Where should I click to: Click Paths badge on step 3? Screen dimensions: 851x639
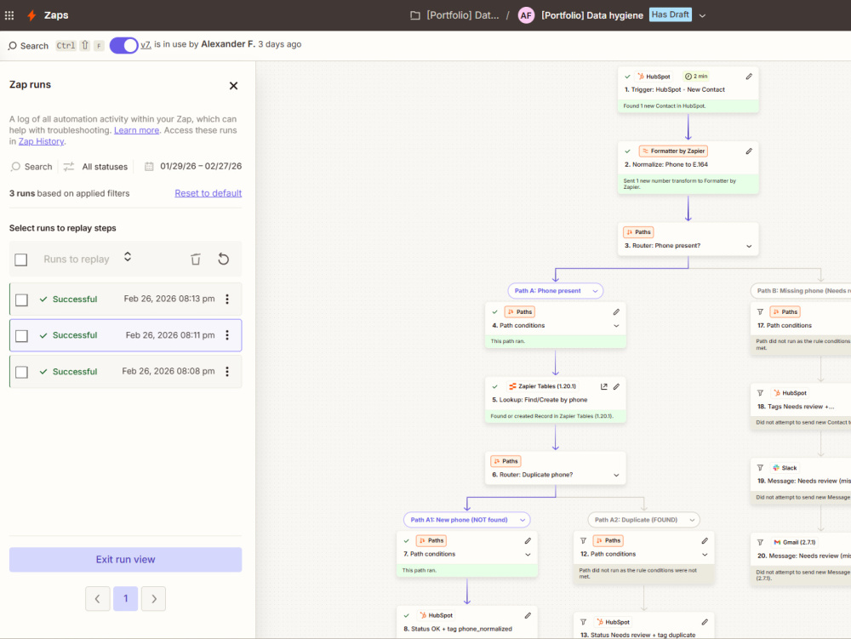click(x=638, y=232)
